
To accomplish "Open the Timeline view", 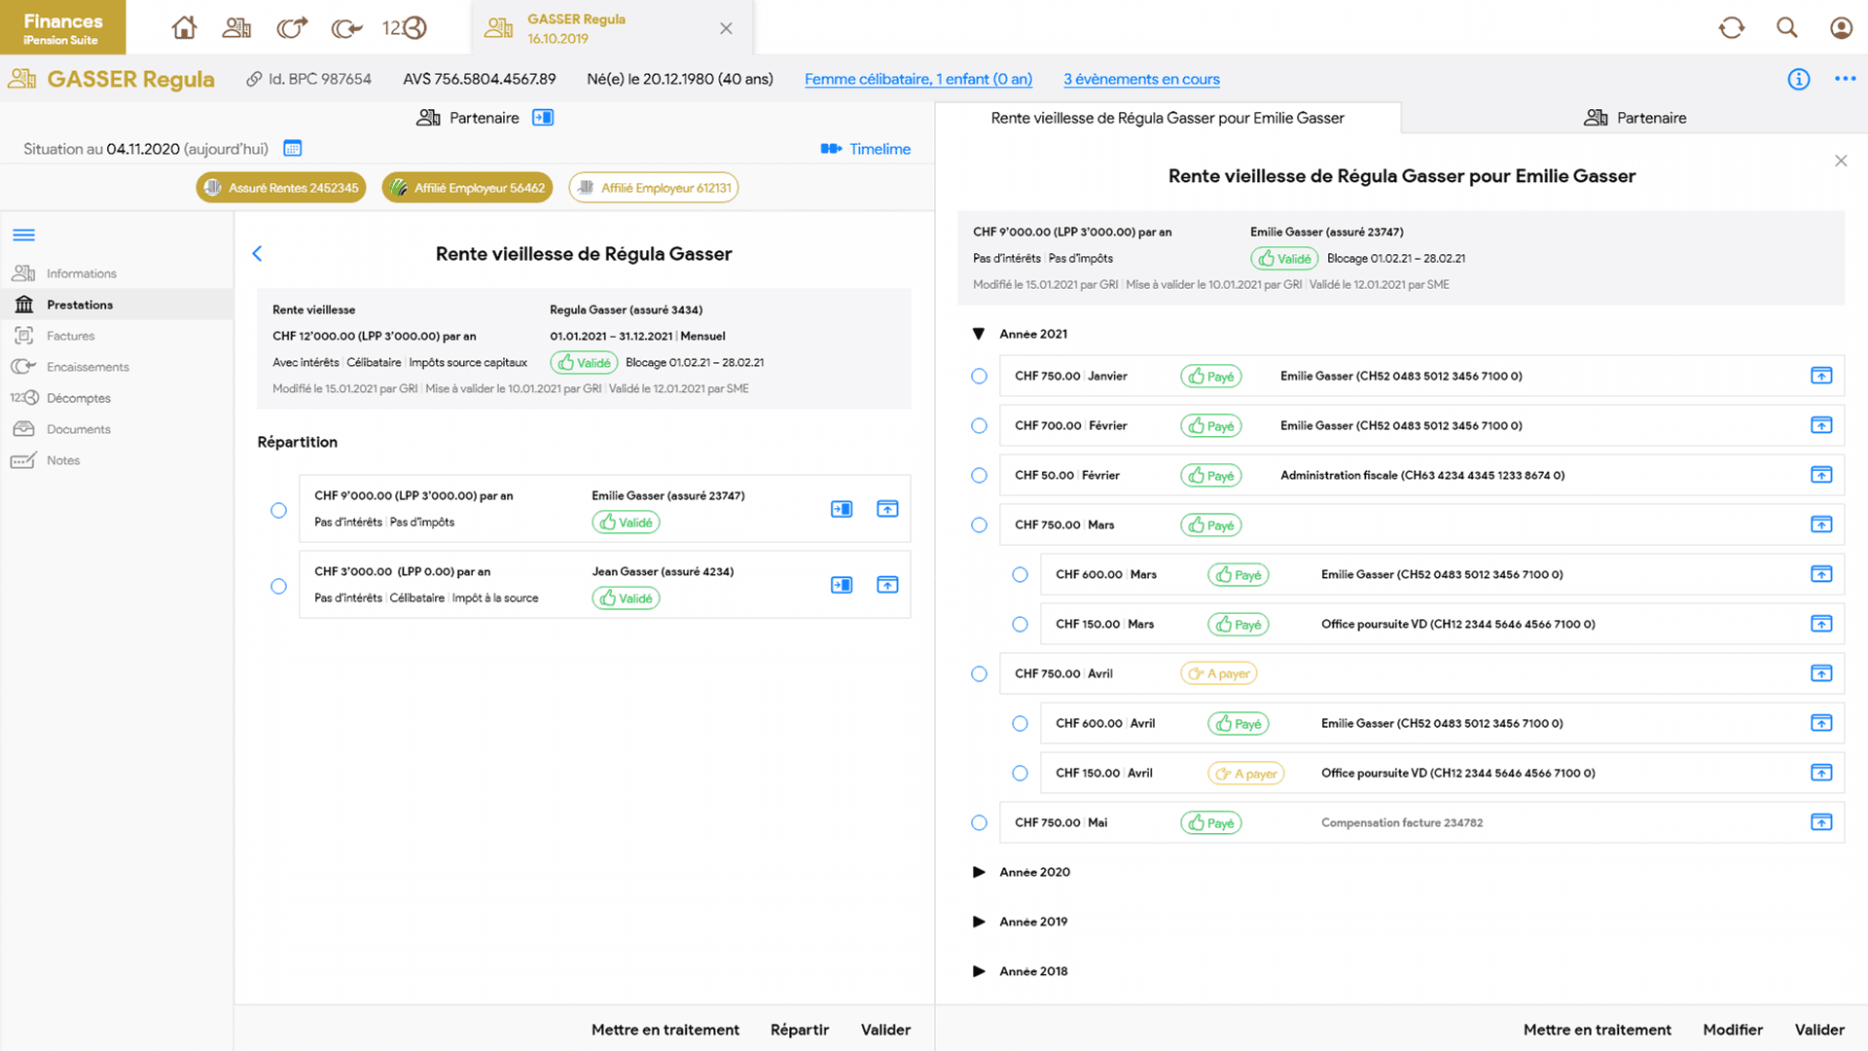I will click(866, 149).
